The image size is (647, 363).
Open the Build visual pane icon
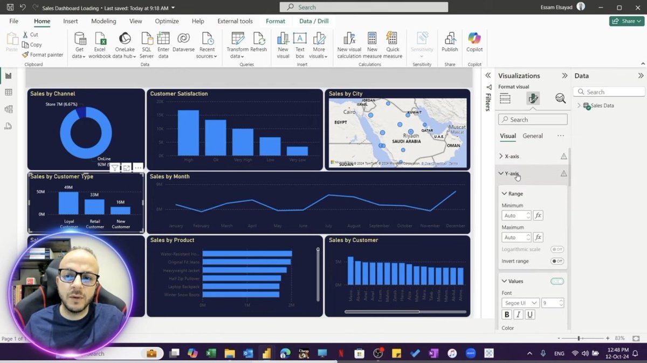click(505, 98)
